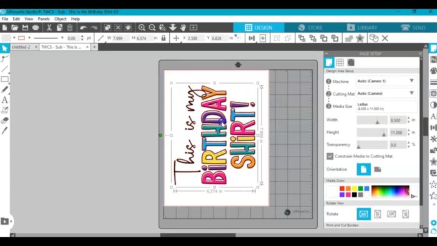The height and width of the screenshot is (246, 437).
Task: Open the View menu
Action: [29, 19]
